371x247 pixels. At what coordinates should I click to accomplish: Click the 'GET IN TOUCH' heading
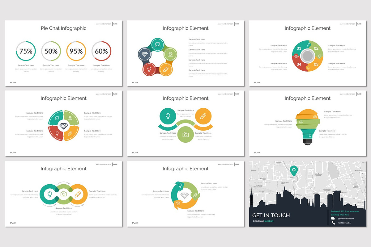(x=271, y=215)
